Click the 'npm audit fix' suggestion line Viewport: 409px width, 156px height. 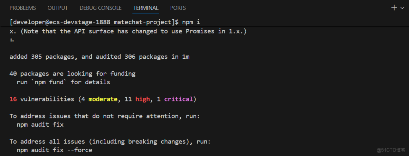pyautogui.click(x=40, y=125)
